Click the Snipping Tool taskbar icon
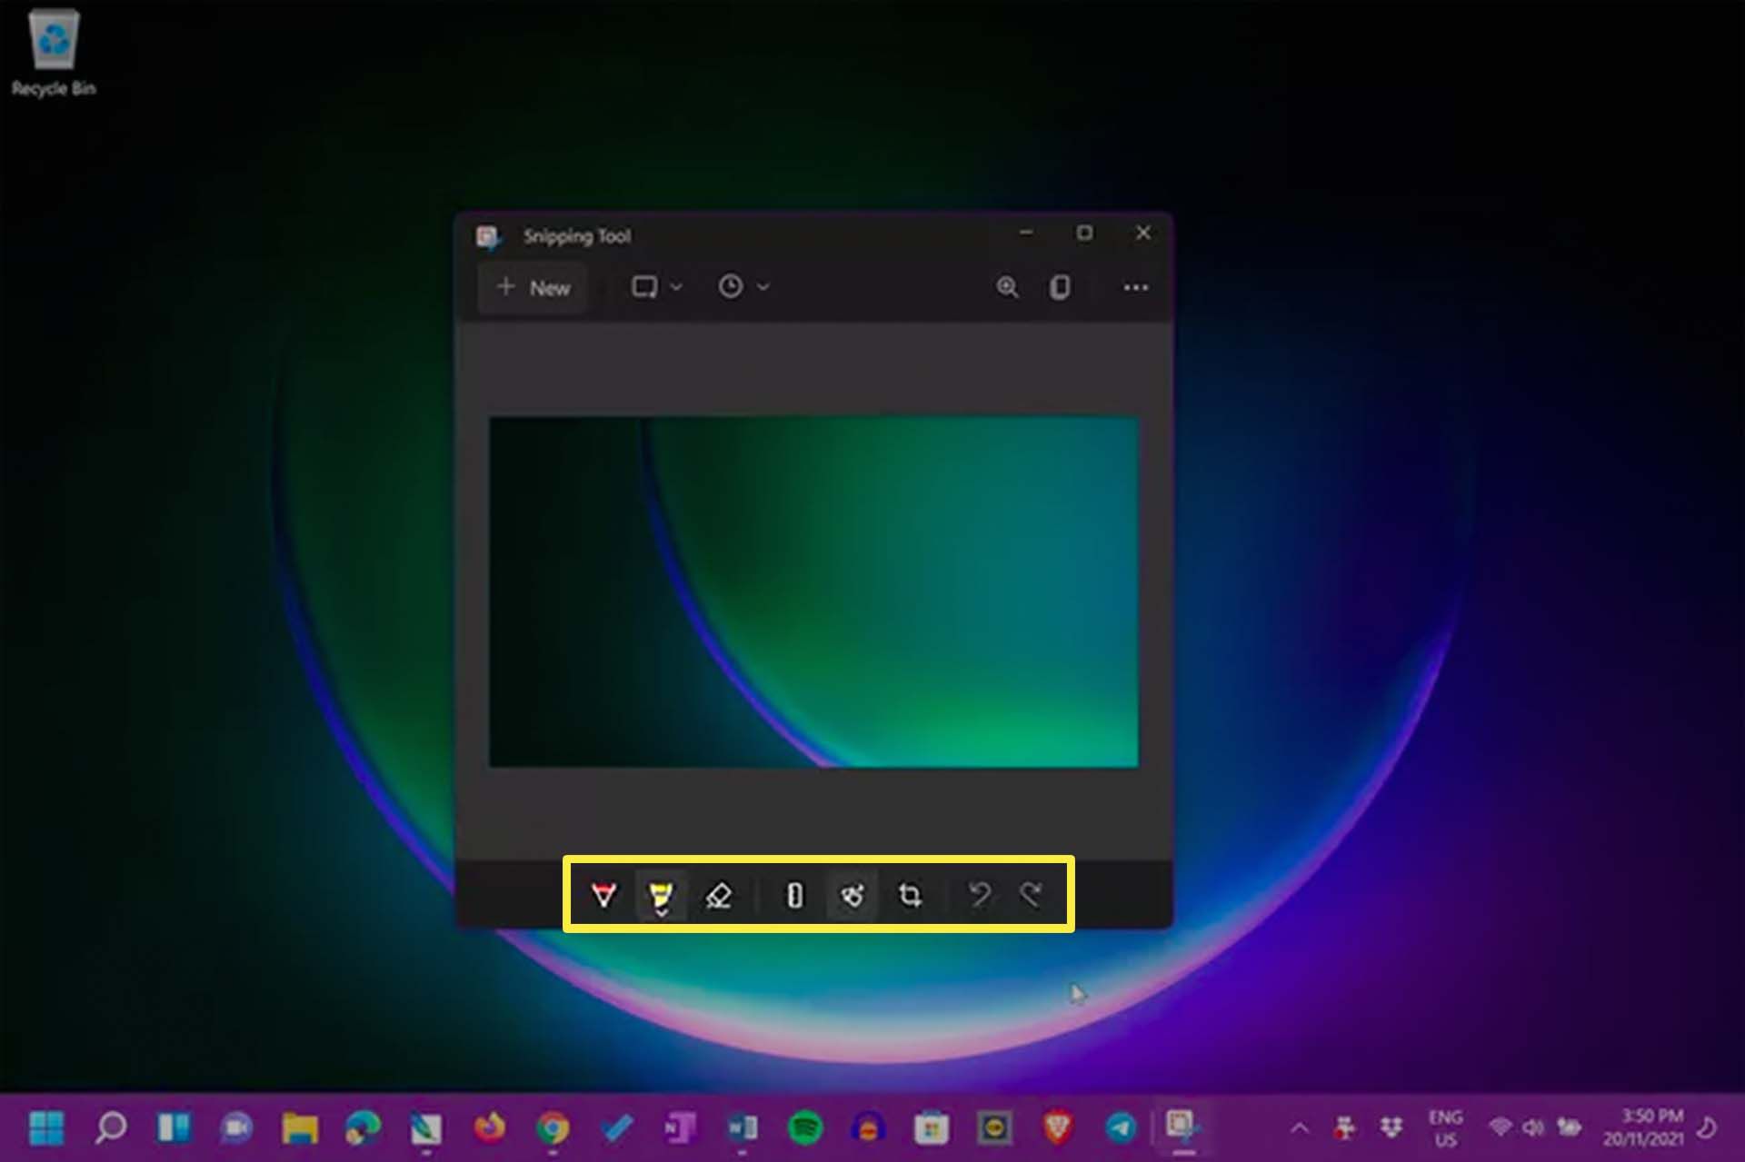The image size is (1745, 1162). [x=1182, y=1127]
